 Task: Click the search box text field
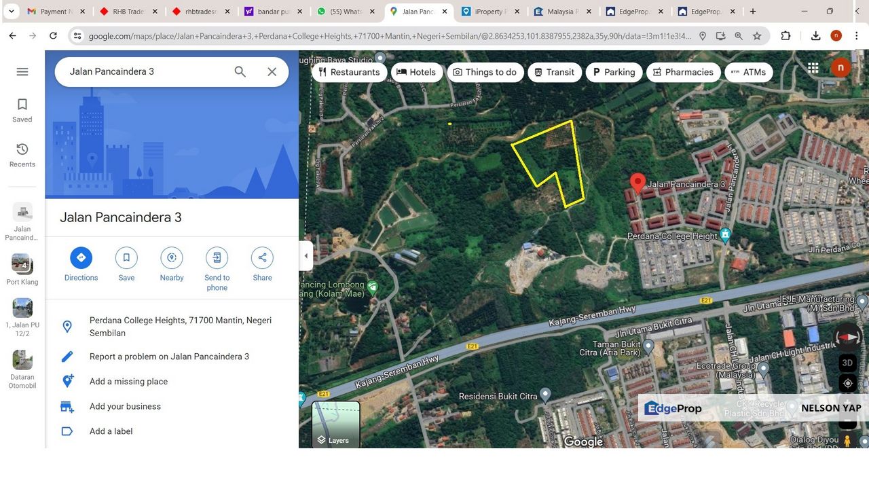click(x=146, y=71)
